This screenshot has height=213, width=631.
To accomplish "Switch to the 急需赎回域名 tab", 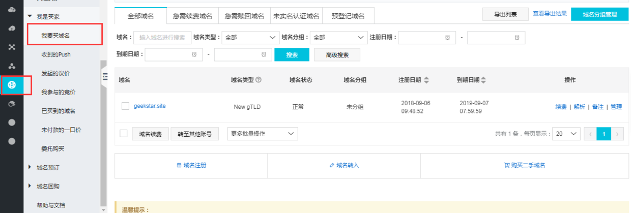I will click(x=245, y=16).
